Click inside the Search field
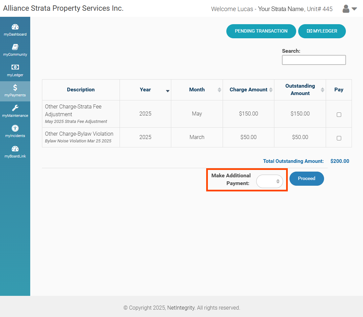 [313, 60]
